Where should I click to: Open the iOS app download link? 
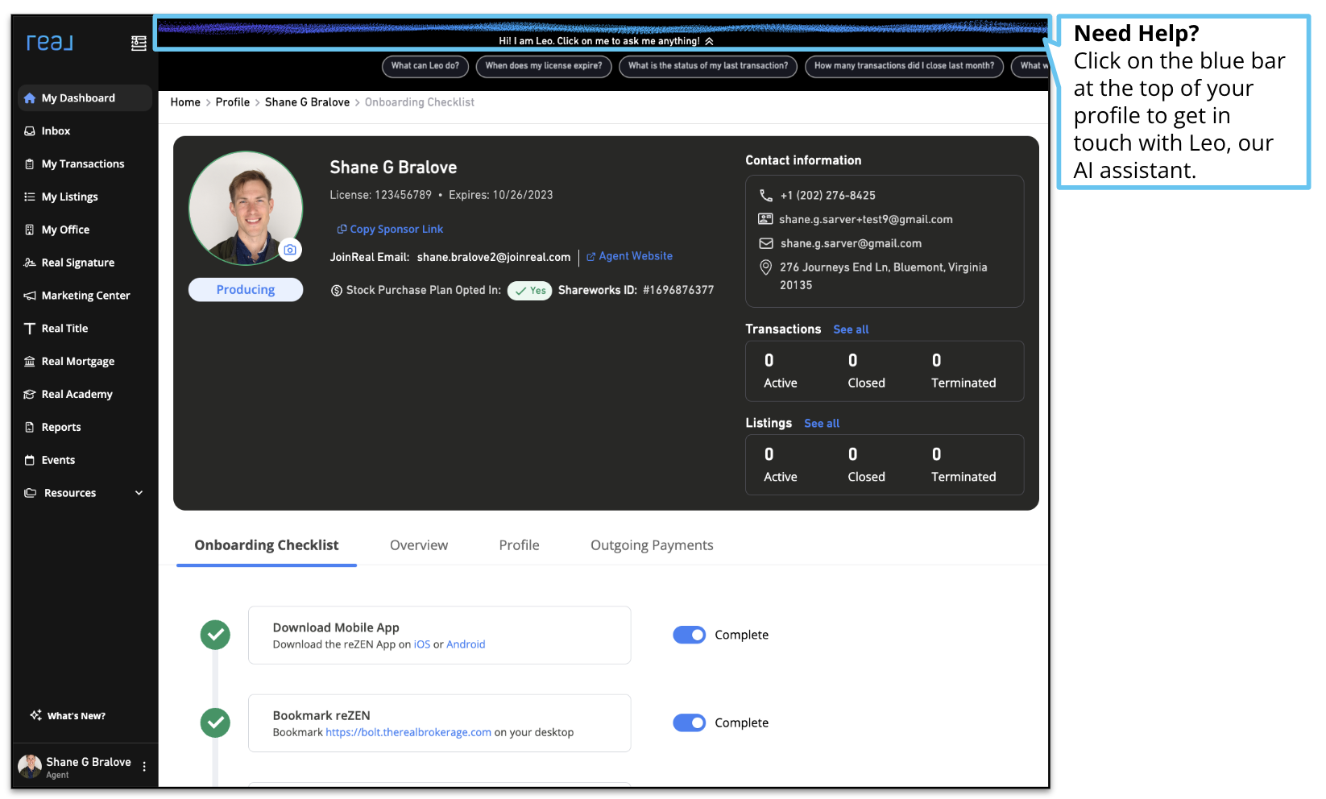pos(422,644)
